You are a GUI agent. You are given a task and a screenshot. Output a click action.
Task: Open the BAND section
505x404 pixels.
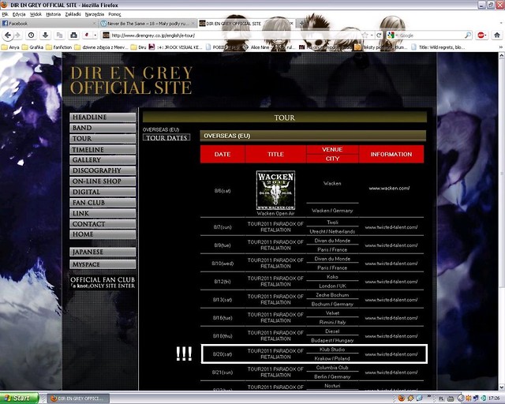103,128
